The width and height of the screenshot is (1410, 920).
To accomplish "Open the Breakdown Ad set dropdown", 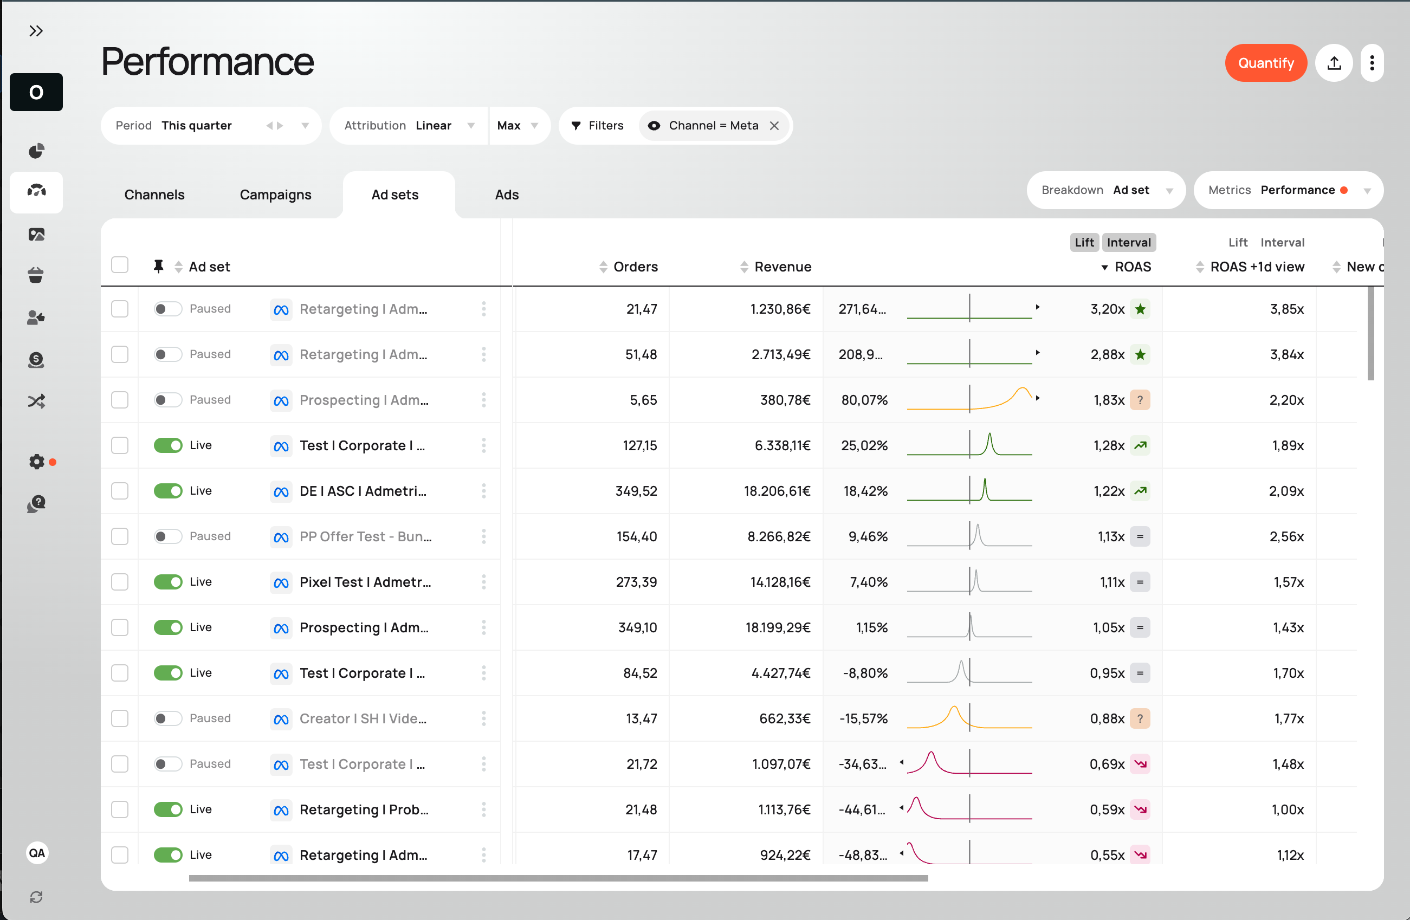I will (1106, 190).
